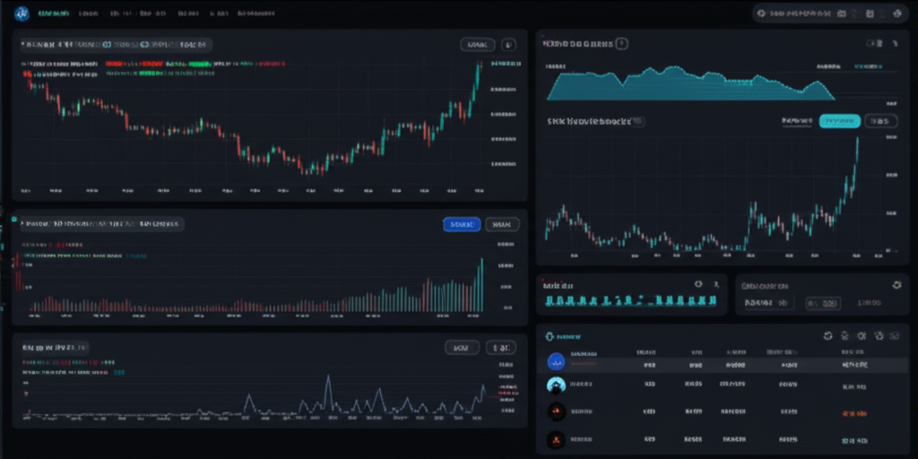Viewport: 918px width, 459px height.
Task: Click the solid blue button in the volume bar panel
Action: [x=462, y=224]
